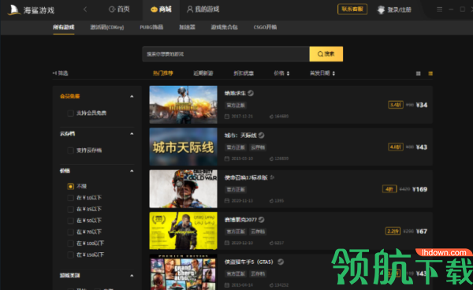
Task: Toggle the 筛选 filter panel
Action: (x=60, y=73)
